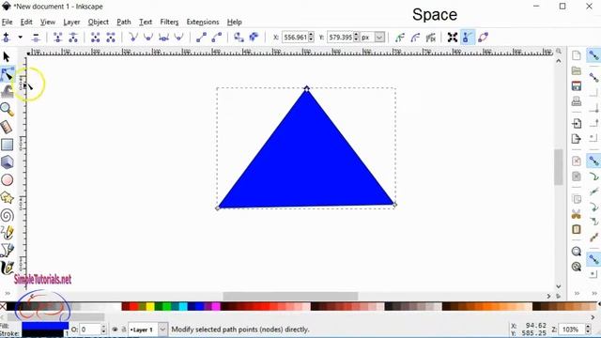
Task: Select the Tweak objects tool
Action: [x=7, y=91]
